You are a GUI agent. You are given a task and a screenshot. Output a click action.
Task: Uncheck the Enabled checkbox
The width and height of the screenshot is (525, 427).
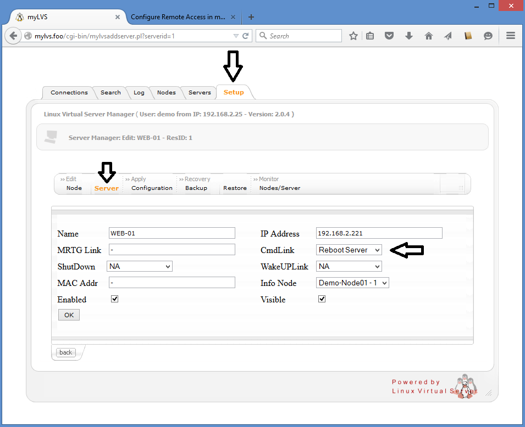115,299
